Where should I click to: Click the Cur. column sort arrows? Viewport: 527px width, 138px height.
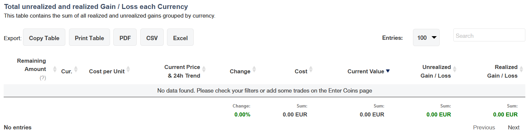76,69
